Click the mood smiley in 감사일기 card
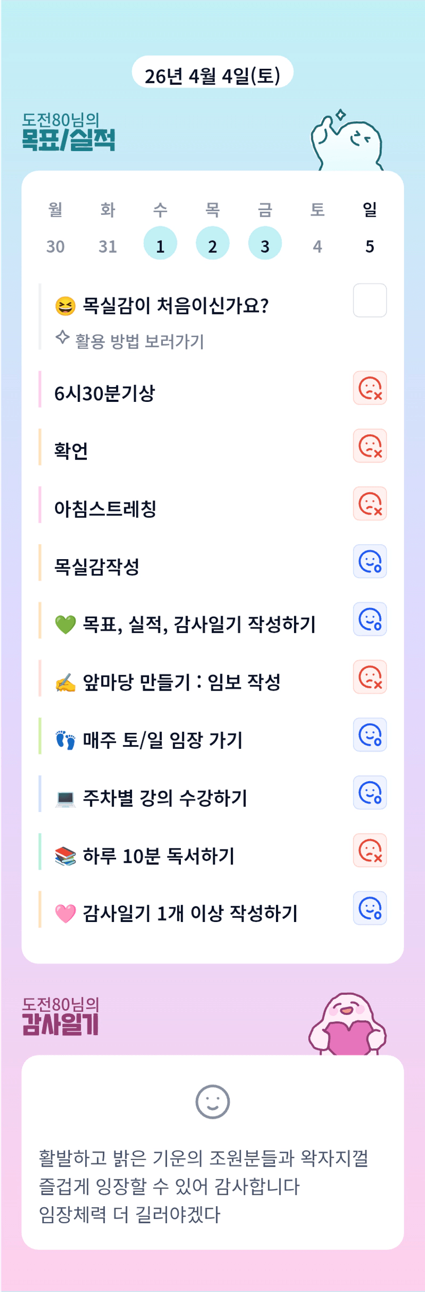This screenshot has height=1292, width=425. click(212, 1101)
